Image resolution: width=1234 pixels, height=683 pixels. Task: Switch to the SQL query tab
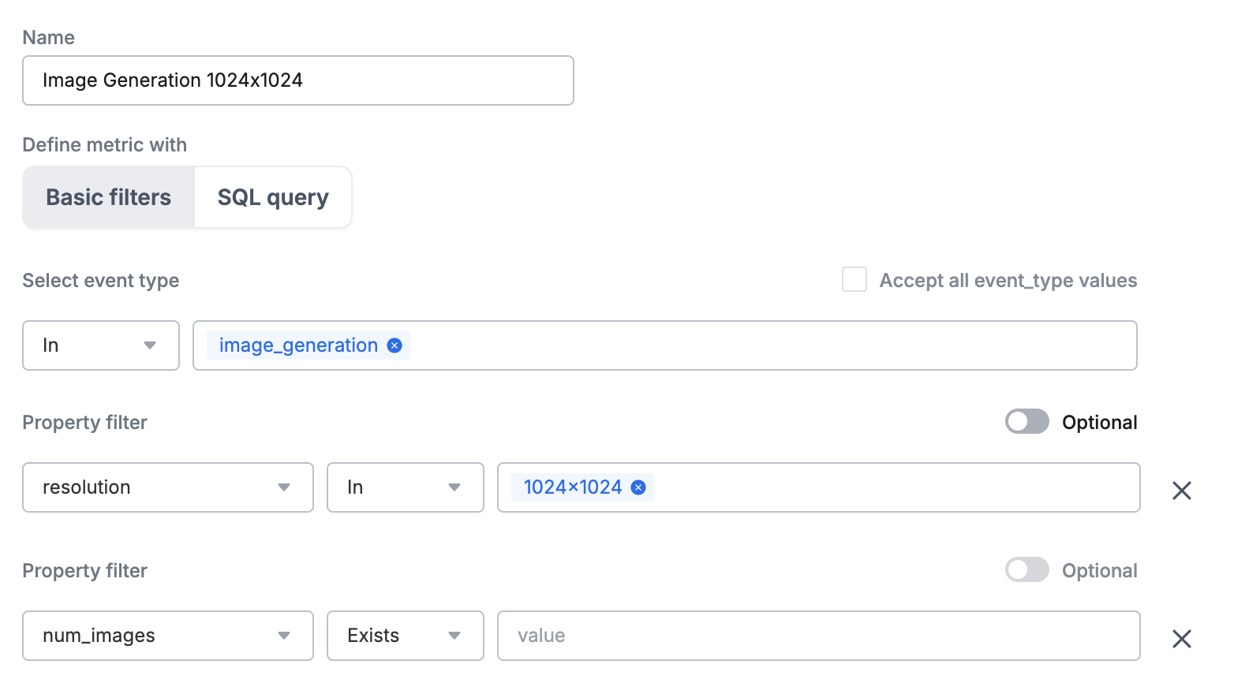[272, 197]
